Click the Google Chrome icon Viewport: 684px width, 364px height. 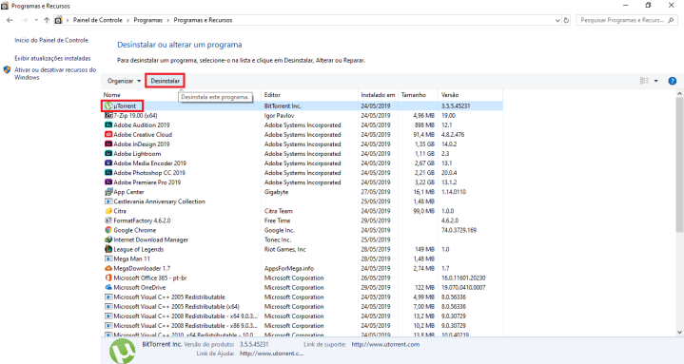coord(108,230)
